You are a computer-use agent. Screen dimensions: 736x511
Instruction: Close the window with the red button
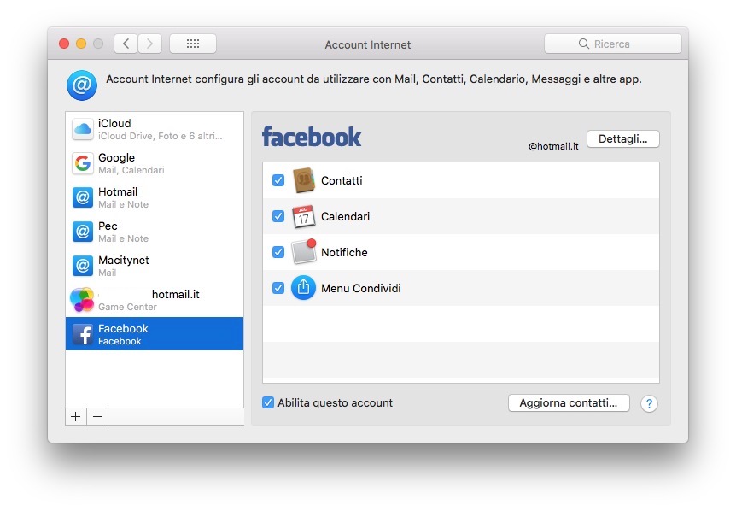(64, 44)
